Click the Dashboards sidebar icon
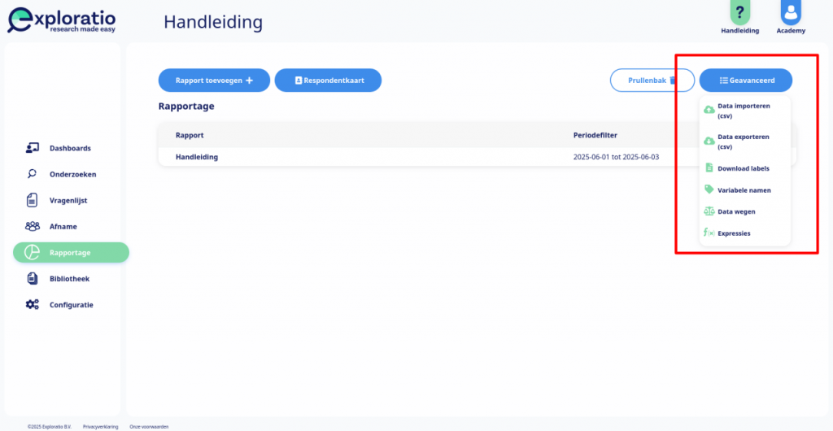 click(33, 148)
